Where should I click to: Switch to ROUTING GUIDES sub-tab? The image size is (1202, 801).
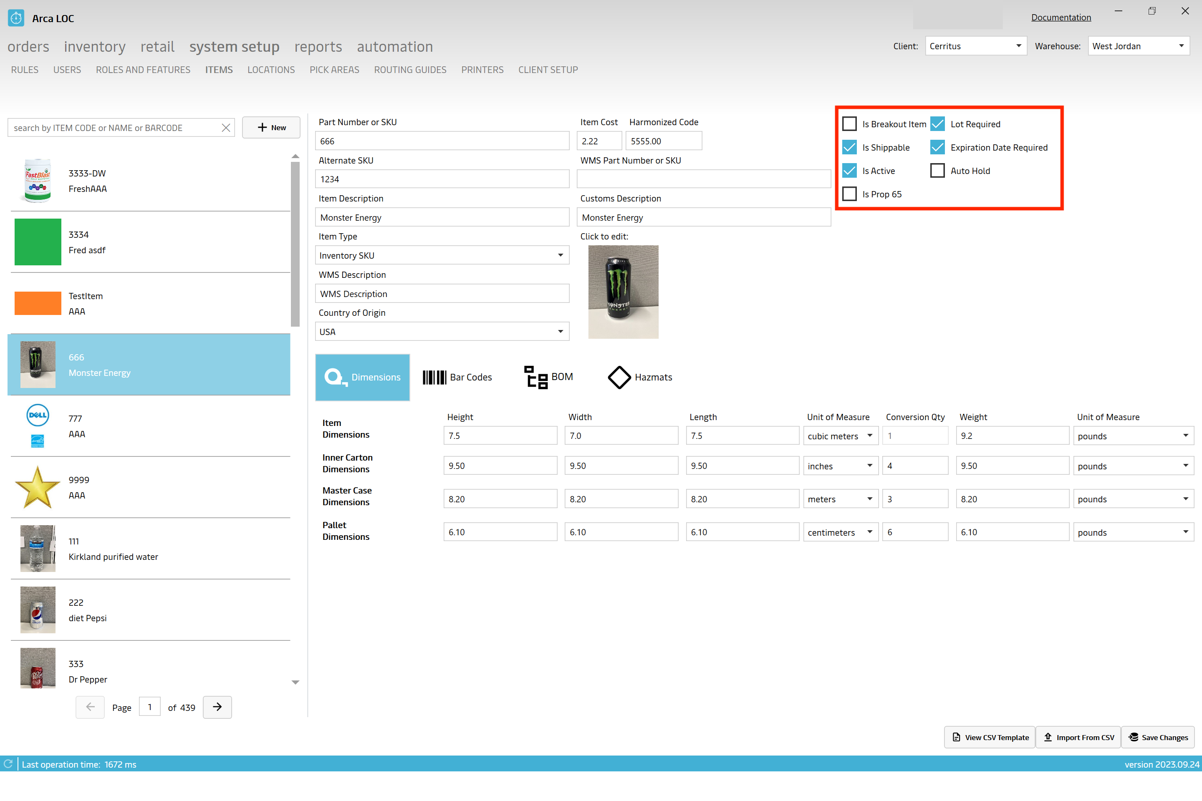(410, 70)
